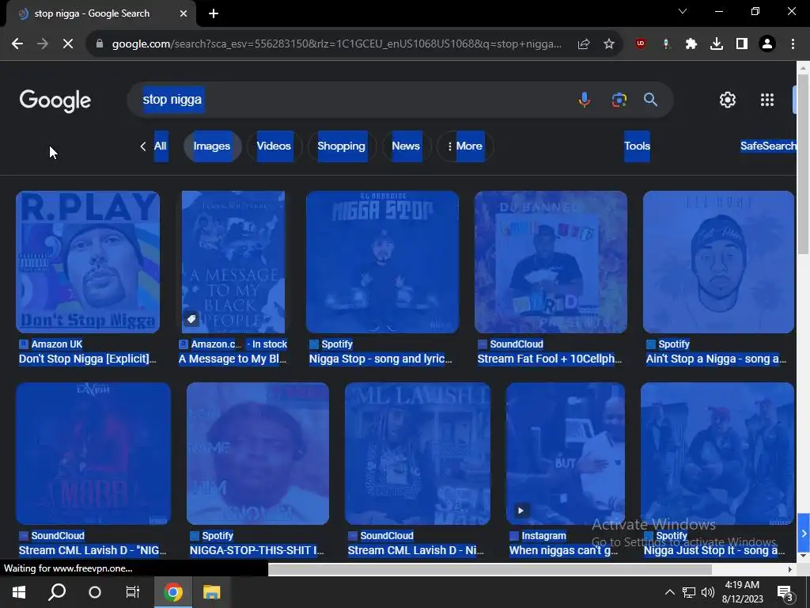Open the Chrome profile avatar
The image size is (810, 608).
coord(767,44)
